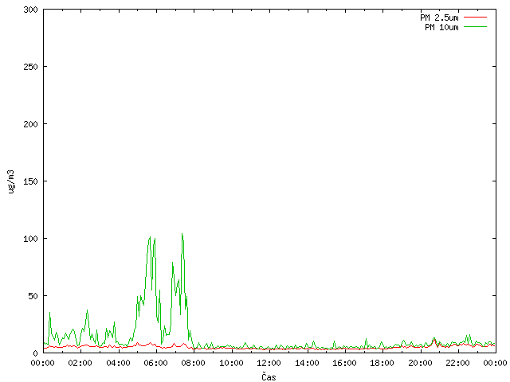Click the PM 10um legend label
This screenshot has width=510, height=382.
(x=441, y=27)
